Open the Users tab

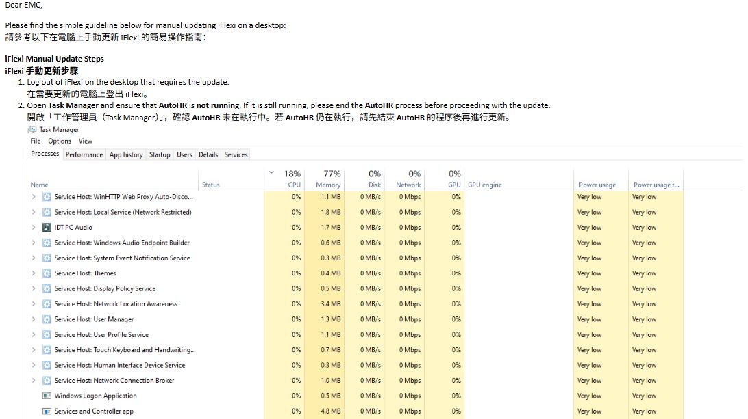[x=184, y=154]
